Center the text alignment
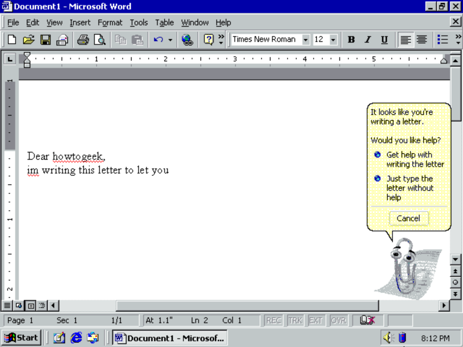463x347 pixels. (422, 39)
